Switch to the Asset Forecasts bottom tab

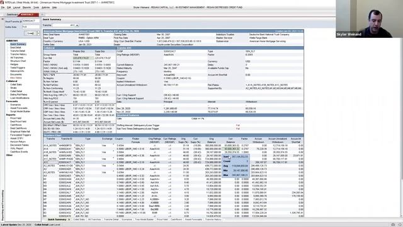193,219
